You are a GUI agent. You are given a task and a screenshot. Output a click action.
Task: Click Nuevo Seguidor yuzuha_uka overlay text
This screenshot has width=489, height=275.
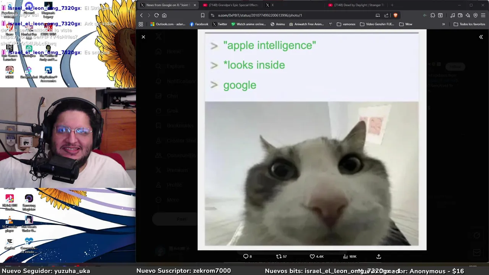[x=46, y=271]
